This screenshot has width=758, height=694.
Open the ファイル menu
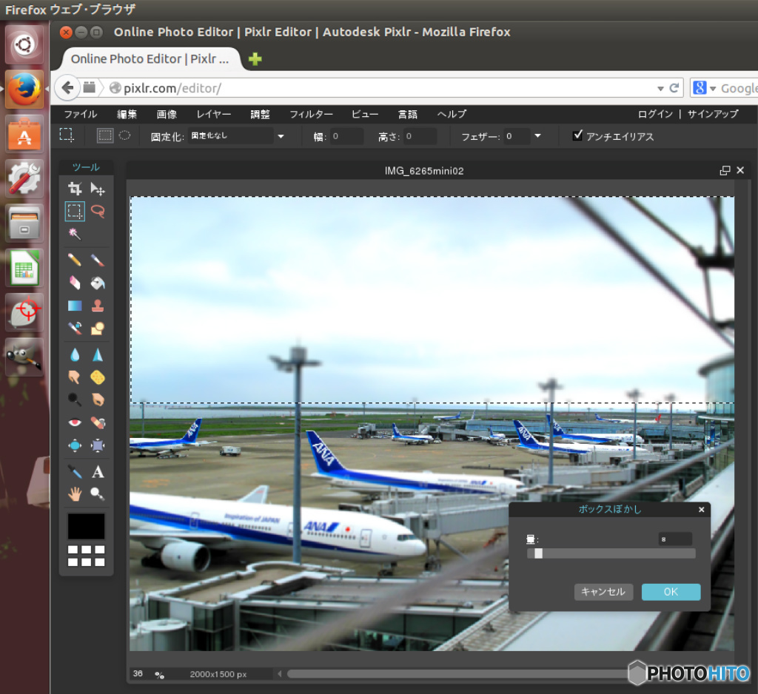(81, 114)
